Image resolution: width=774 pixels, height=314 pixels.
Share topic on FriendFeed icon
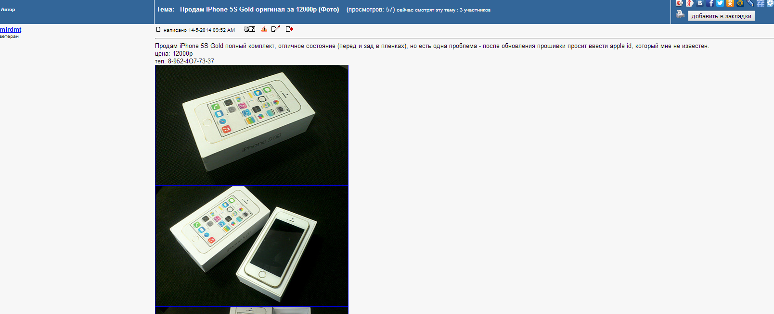pos(761,3)
